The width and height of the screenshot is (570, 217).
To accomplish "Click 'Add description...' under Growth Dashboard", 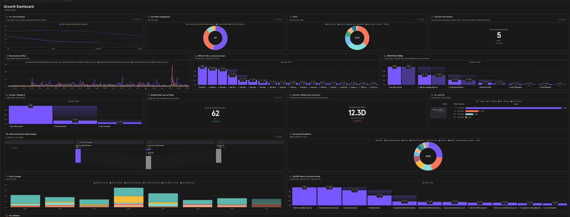I will [10, 10].
